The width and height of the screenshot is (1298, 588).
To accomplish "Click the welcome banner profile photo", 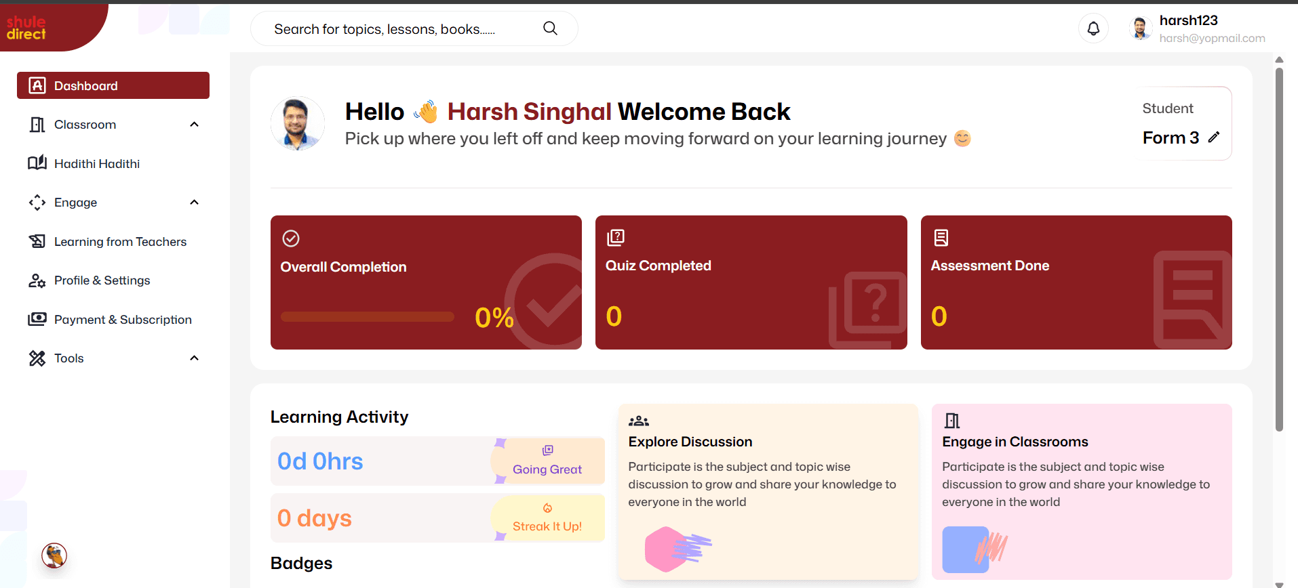I will point(297,123).
